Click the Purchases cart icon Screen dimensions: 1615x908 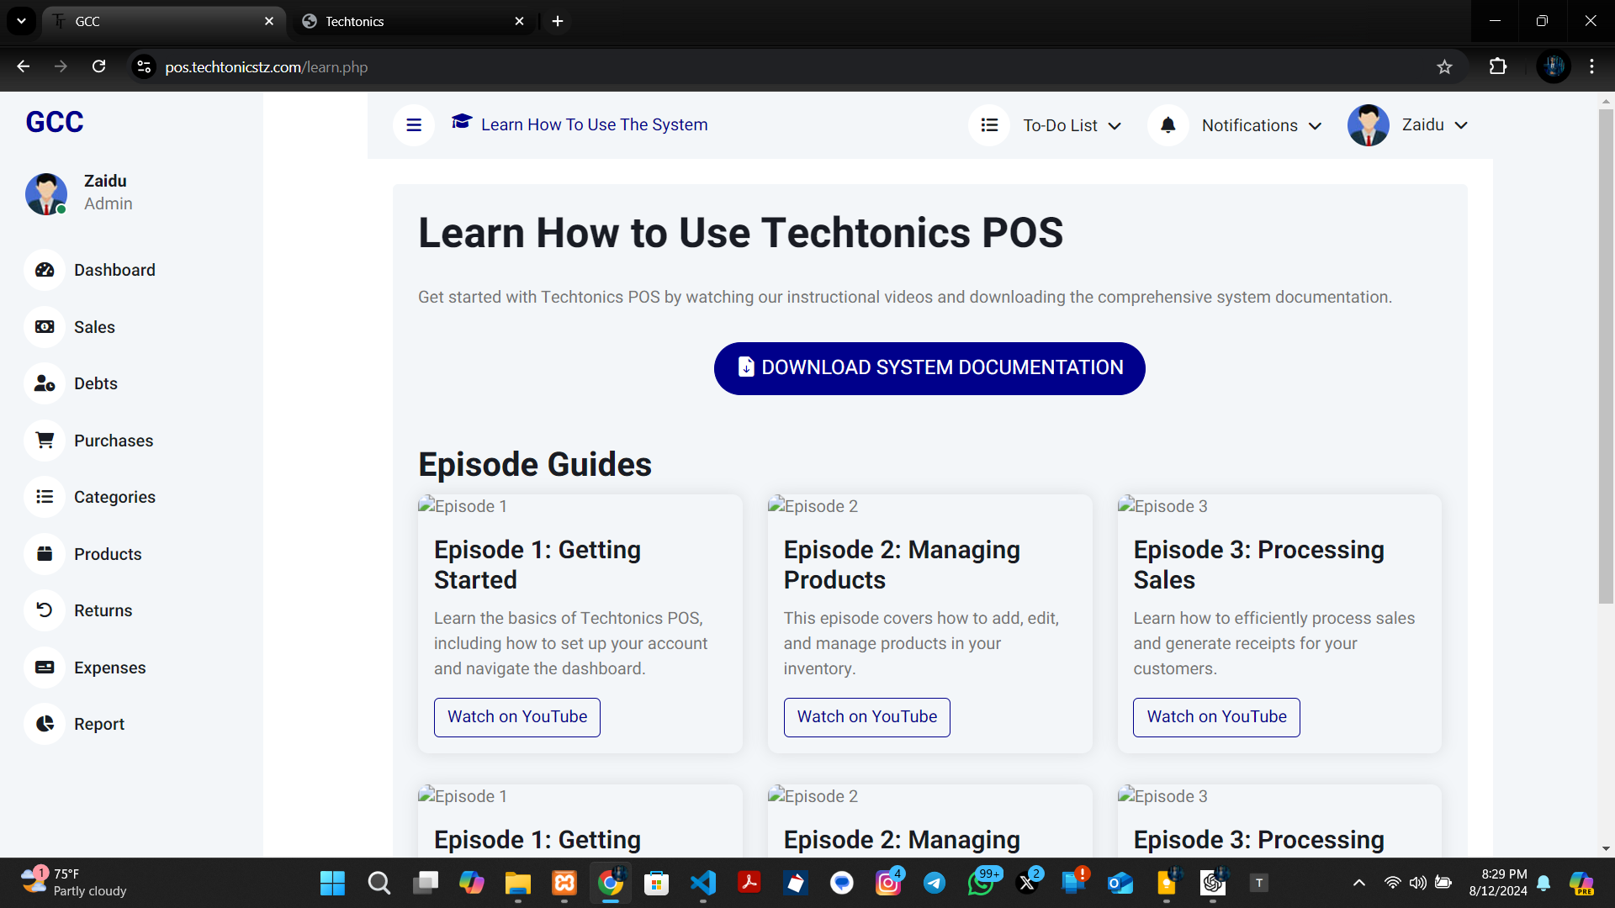[45, 441]
